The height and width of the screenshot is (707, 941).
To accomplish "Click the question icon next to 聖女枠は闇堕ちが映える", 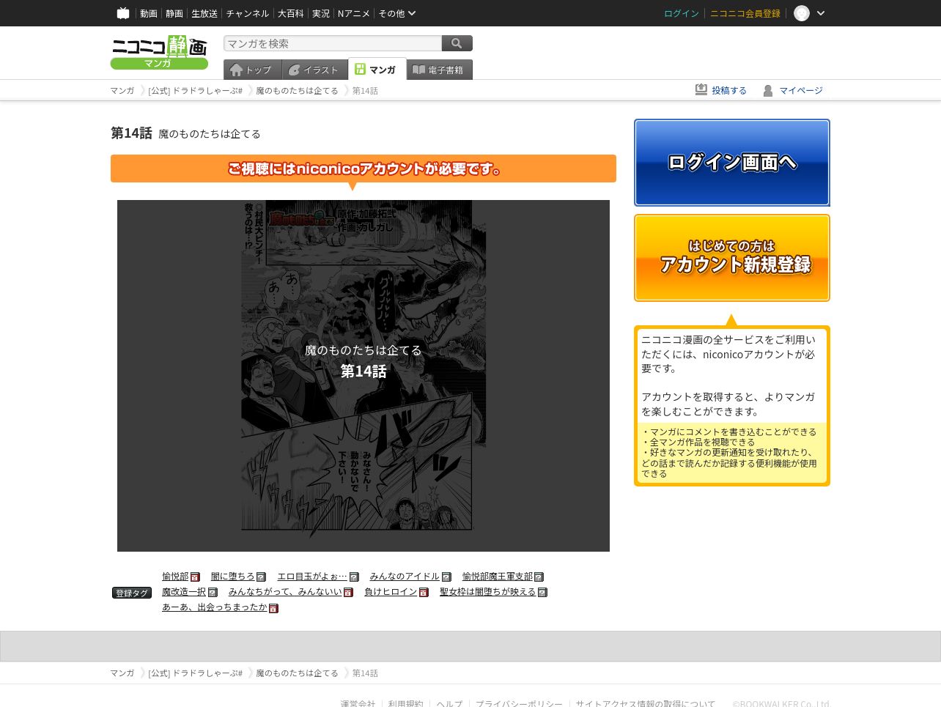I will (x=543, y=593).
